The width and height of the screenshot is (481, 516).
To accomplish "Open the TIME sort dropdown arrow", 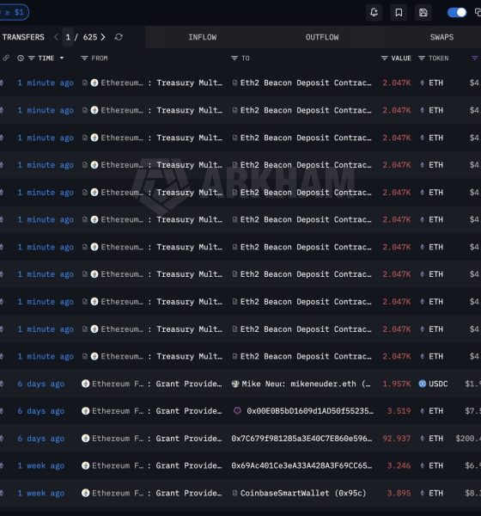I will coord(62,58).
